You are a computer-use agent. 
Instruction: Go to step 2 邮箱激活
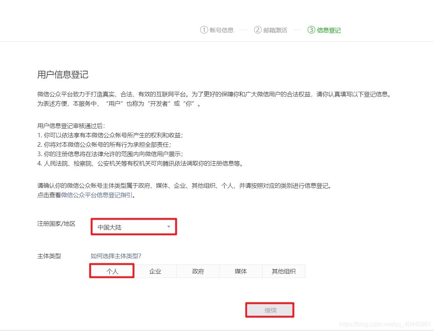(x=271, y=30)
